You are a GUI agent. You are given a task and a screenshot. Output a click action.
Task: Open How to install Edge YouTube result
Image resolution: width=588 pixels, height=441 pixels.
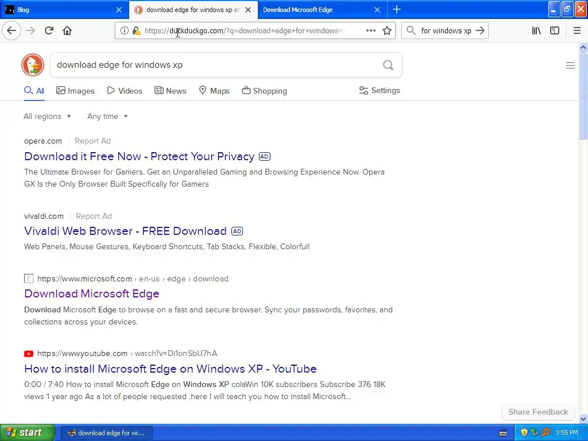170,369
